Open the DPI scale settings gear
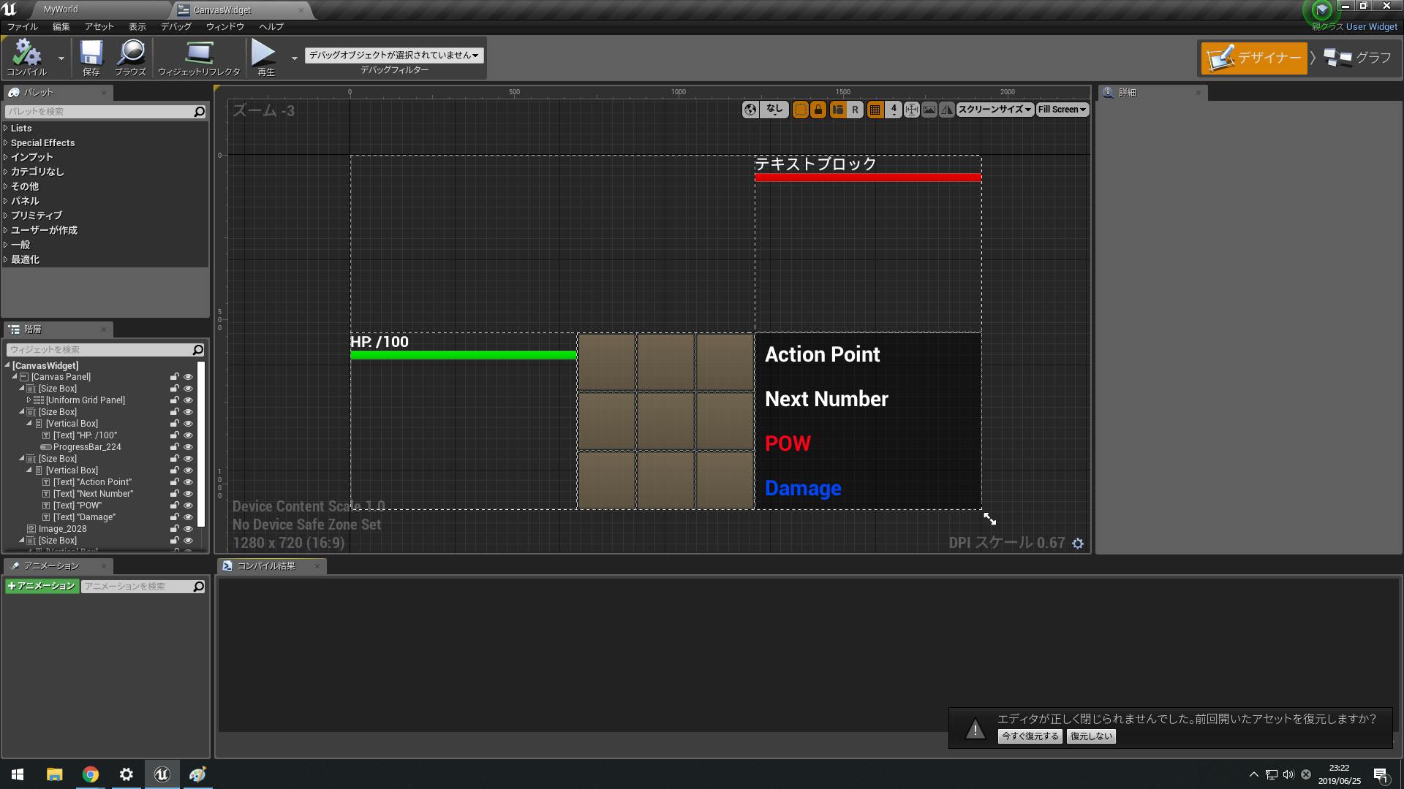This screenshot has width=1404, height=789. tap(1078, 544)
